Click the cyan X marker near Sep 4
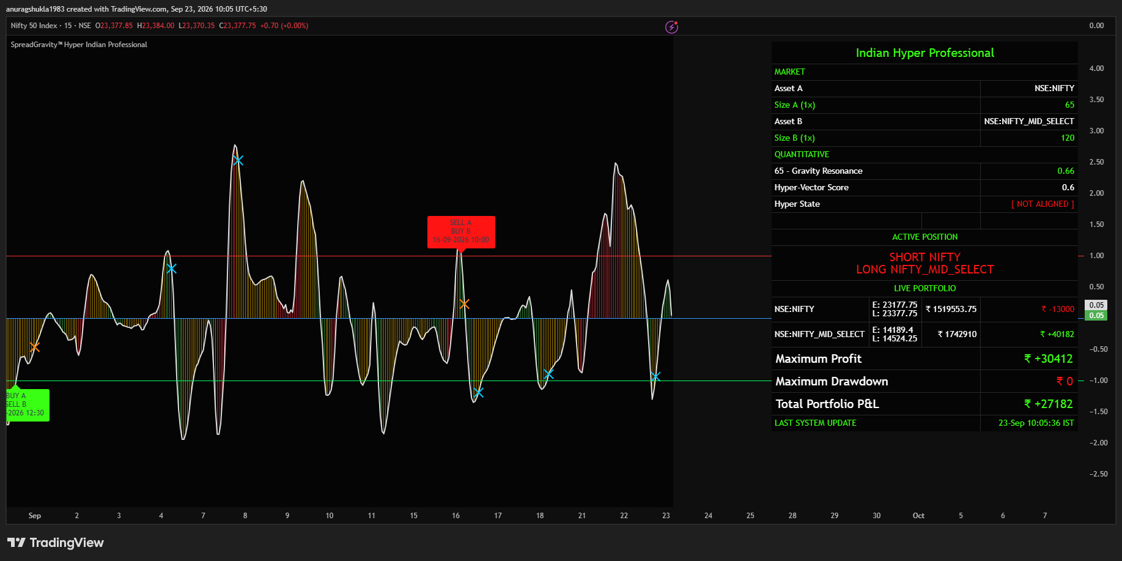 click(172, 269)
